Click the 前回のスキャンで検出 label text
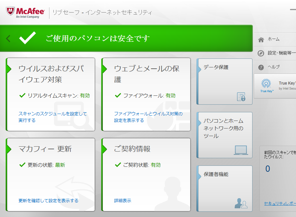Image resolution: width=296 pixels, height=217 pixels. 280,154
